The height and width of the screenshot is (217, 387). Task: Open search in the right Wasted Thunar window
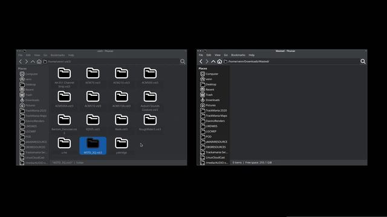(x=363, y=61)
